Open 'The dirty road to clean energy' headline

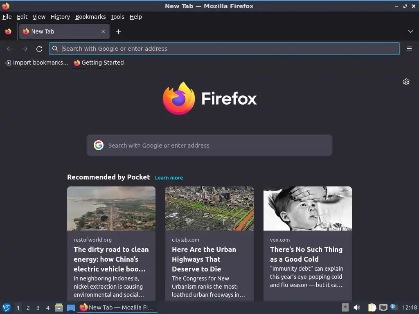coord(111,259)
